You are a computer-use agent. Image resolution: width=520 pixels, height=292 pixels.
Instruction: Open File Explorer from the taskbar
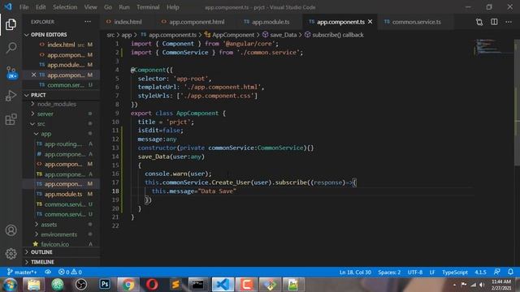pyautogui.click(x=34, y=285)
